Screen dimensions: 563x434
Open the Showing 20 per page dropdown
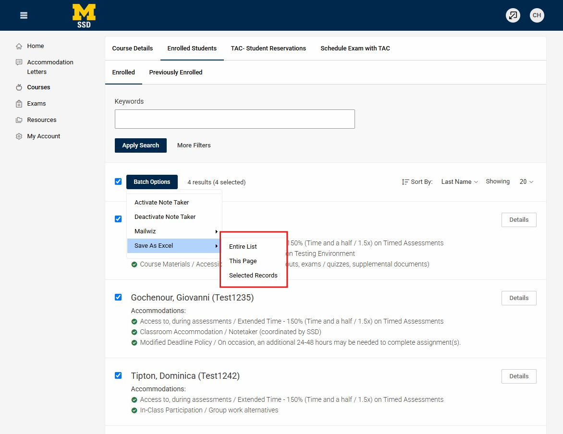point(526,181)
